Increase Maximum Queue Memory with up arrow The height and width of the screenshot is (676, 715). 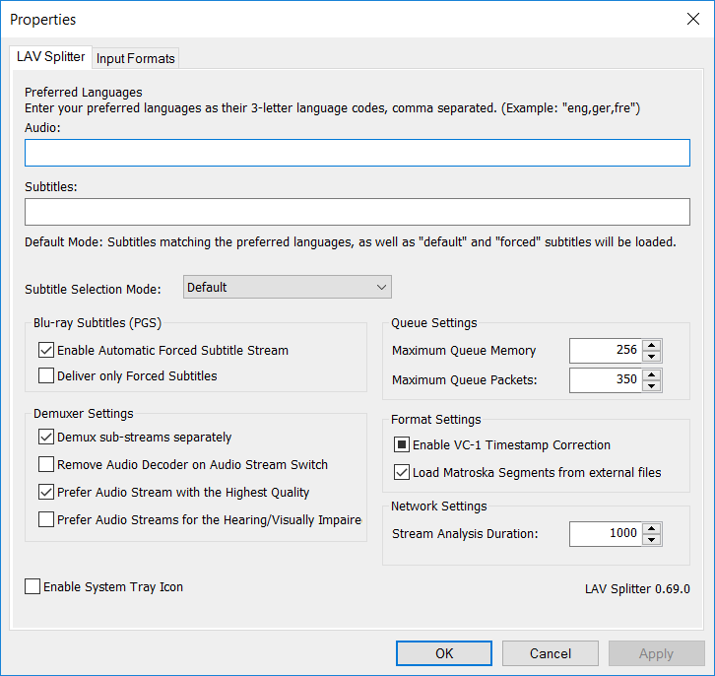point(651,345)
